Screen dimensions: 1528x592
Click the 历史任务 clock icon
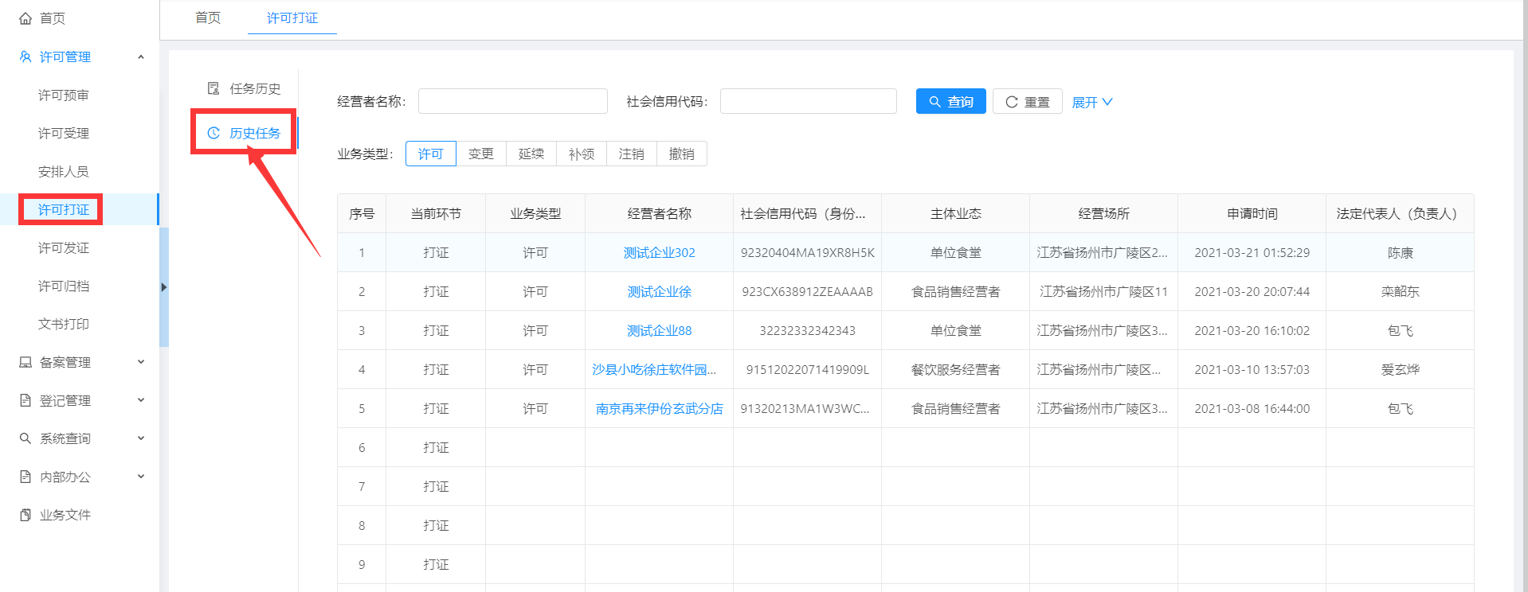pyautogui.click(x=214, y=133)
